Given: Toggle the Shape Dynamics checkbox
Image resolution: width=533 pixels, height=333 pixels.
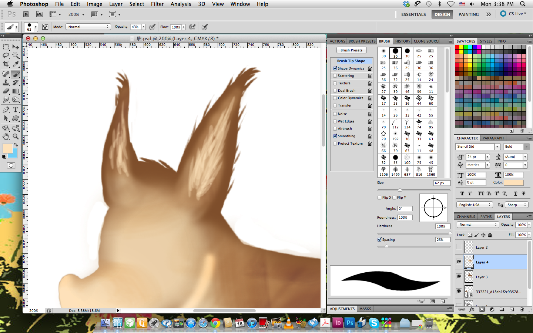Looking at the screenshot, I should [x=335, y=68].
